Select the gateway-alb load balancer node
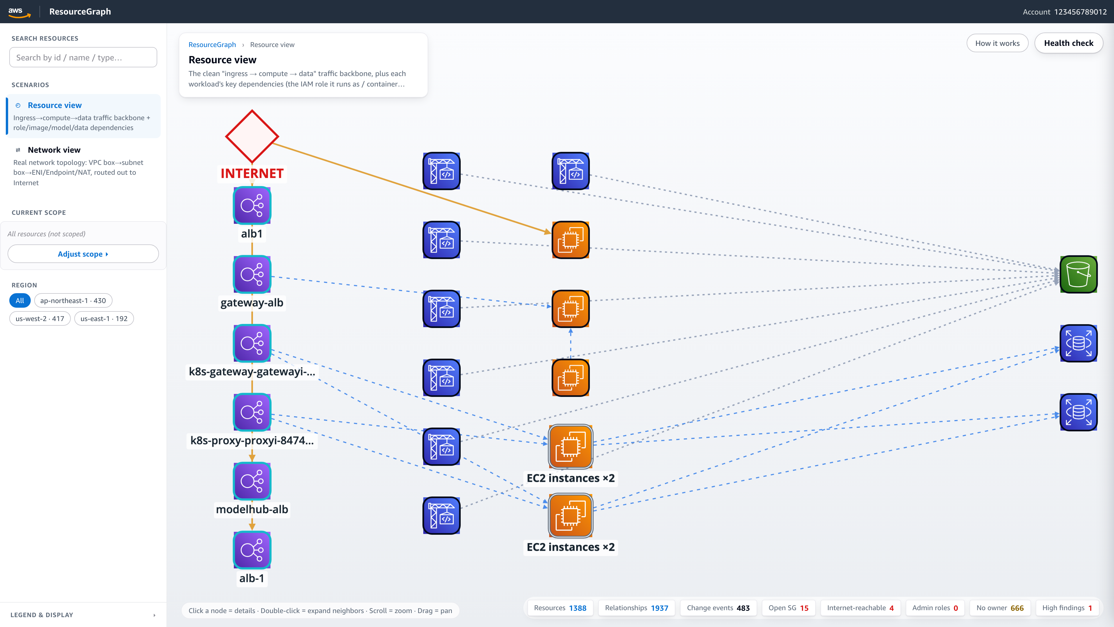The width and height of the screenshot is (1114, 627). 252,274
